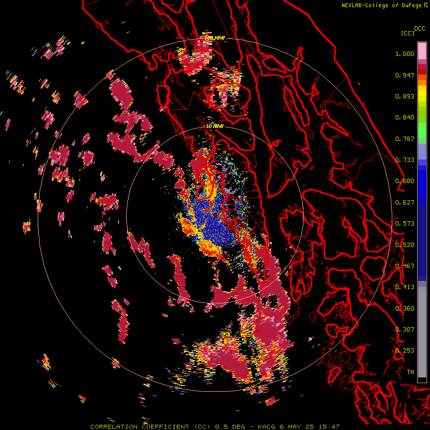Click the 100 NMI range ring label
430x430 pixels.
click(215, 38)
